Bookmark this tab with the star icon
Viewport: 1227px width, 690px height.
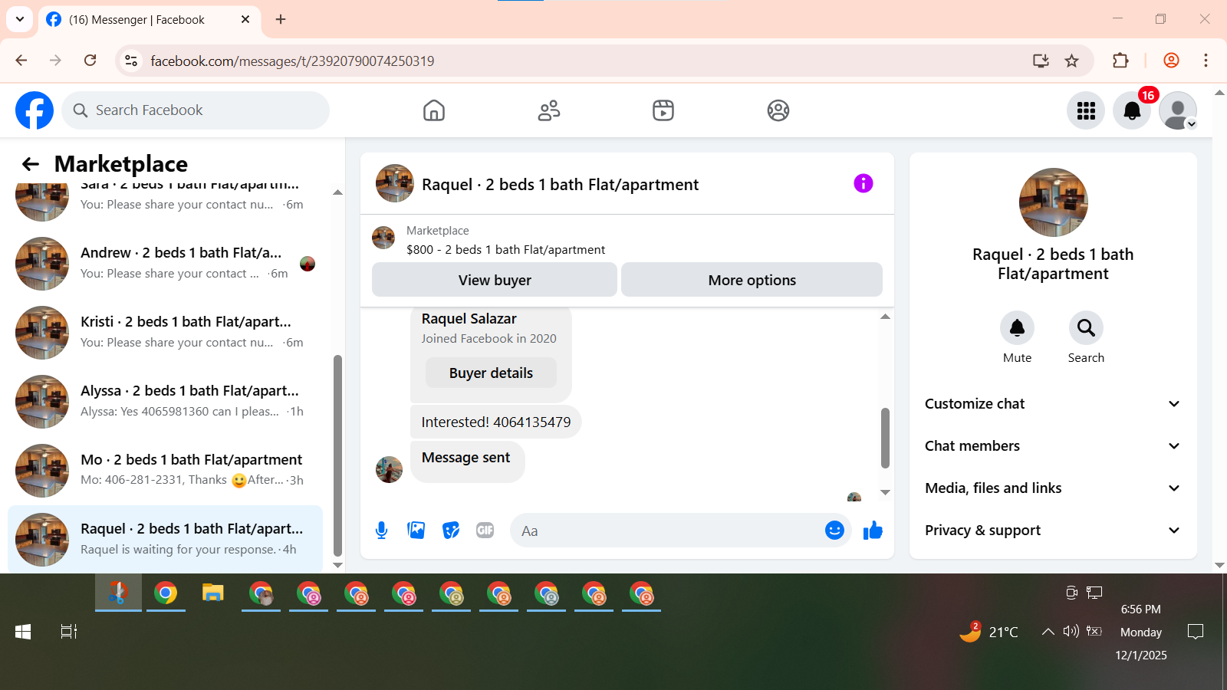coord(1072,61)
